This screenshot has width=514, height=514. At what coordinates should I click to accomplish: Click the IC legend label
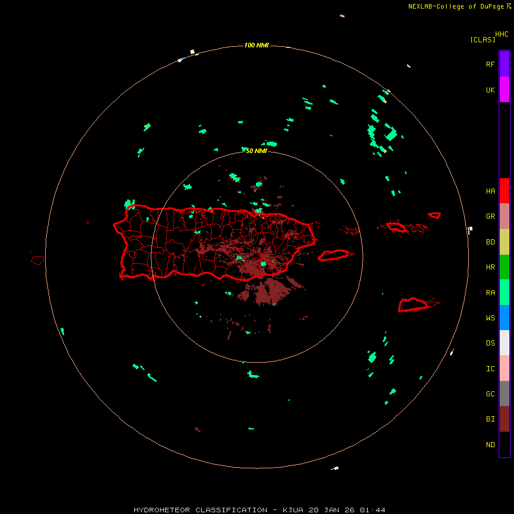(x=490, y=369)
